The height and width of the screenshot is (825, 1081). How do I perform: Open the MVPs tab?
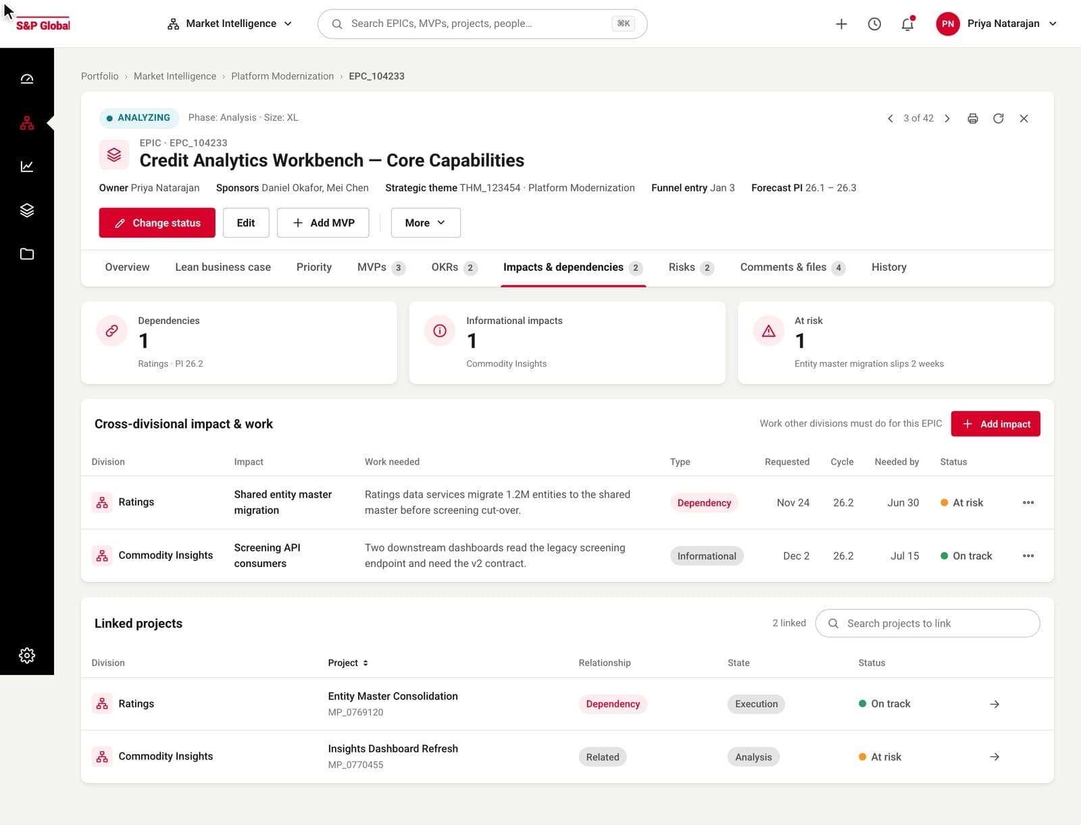[x=381, y=267]
